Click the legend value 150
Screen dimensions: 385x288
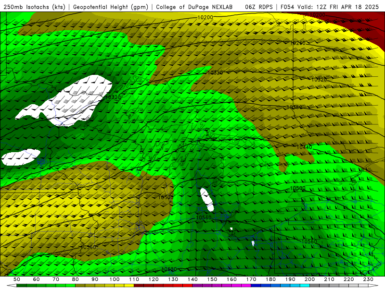click(212, 279)
